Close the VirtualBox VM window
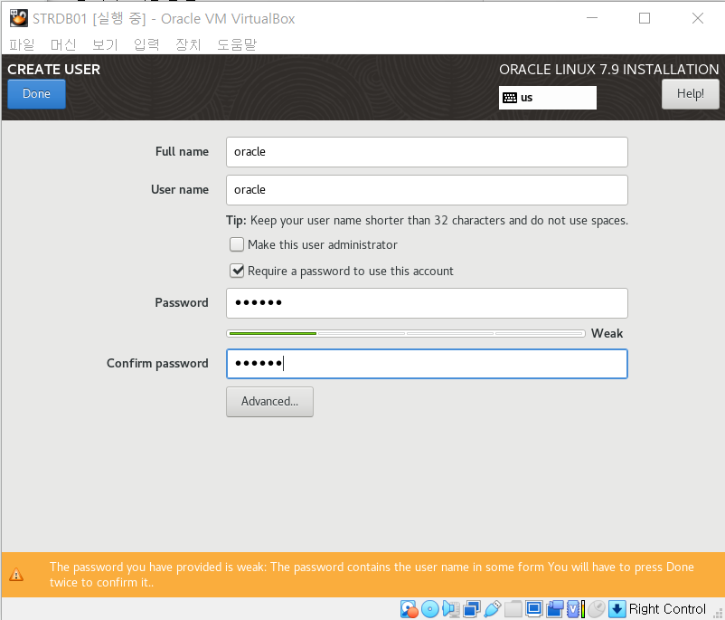The width and height of the screenshot is (725, 620). pos(698,18)
